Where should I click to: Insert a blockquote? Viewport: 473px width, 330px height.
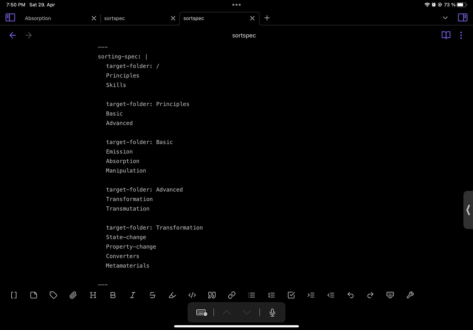212,295
